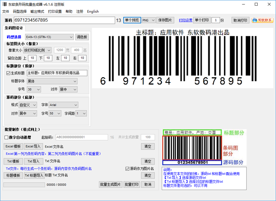276x201 pixels.
Task: Click the 取消 button in batch section
Action: [x=148, y=185]
